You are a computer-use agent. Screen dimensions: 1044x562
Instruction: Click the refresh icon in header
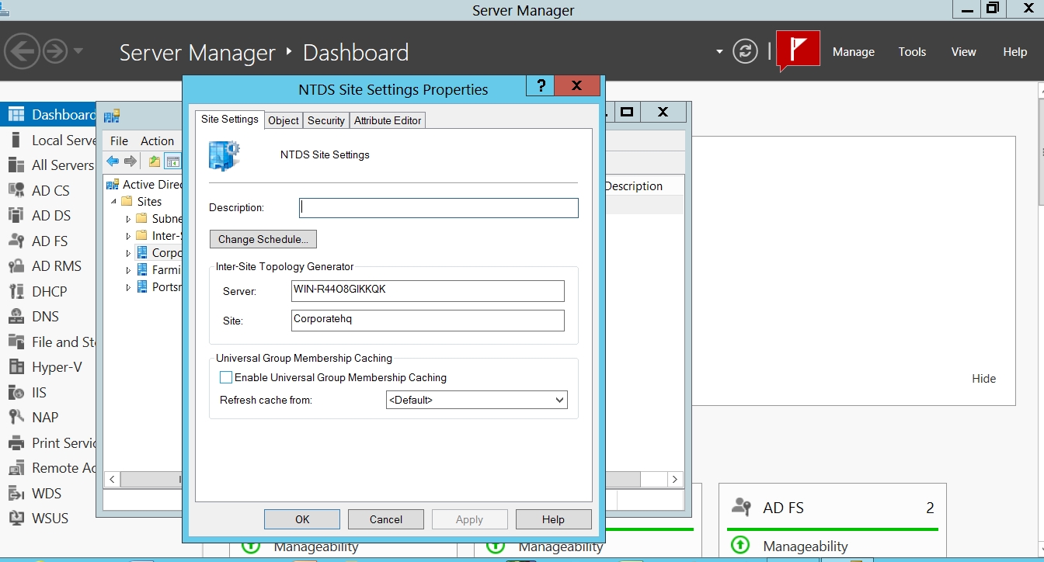coord(745,52)
